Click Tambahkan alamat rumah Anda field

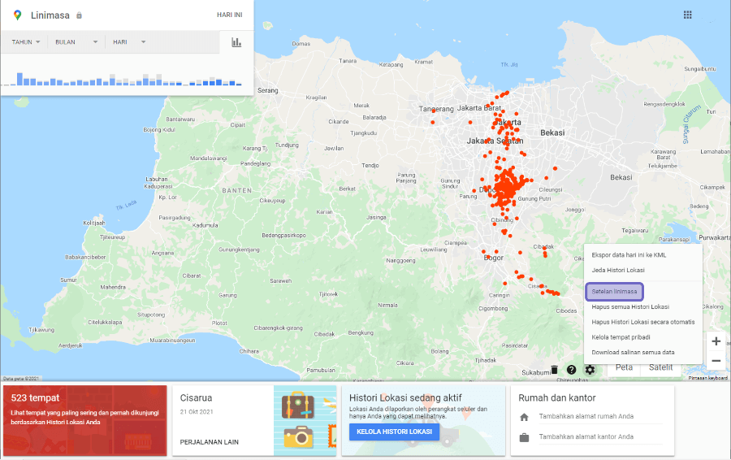(x=600, y=416)
